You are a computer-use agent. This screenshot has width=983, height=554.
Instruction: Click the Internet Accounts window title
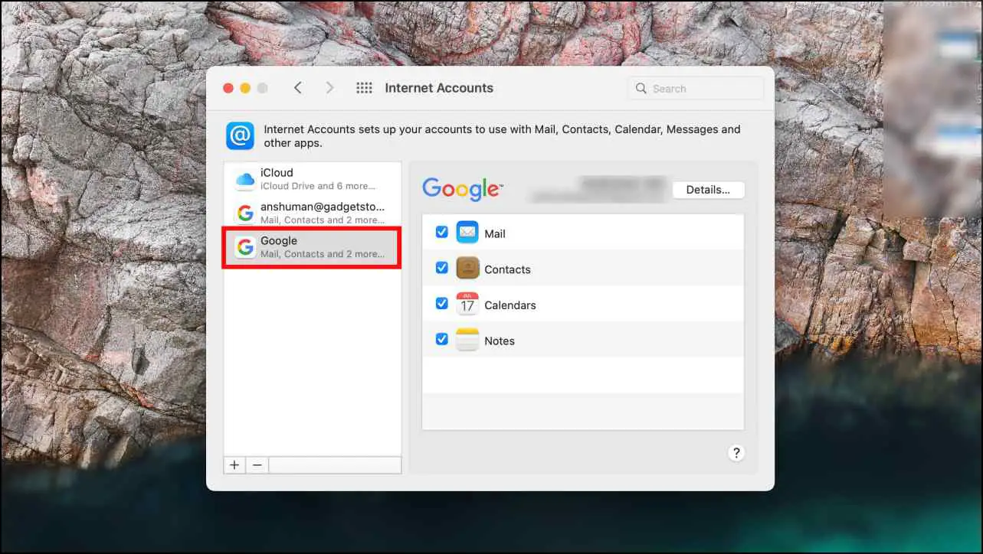click(x=439, y=88)
